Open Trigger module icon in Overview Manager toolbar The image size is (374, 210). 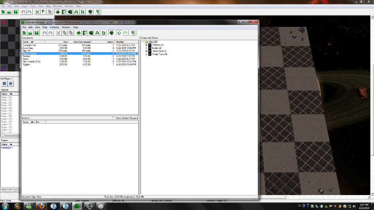point(85,33)
